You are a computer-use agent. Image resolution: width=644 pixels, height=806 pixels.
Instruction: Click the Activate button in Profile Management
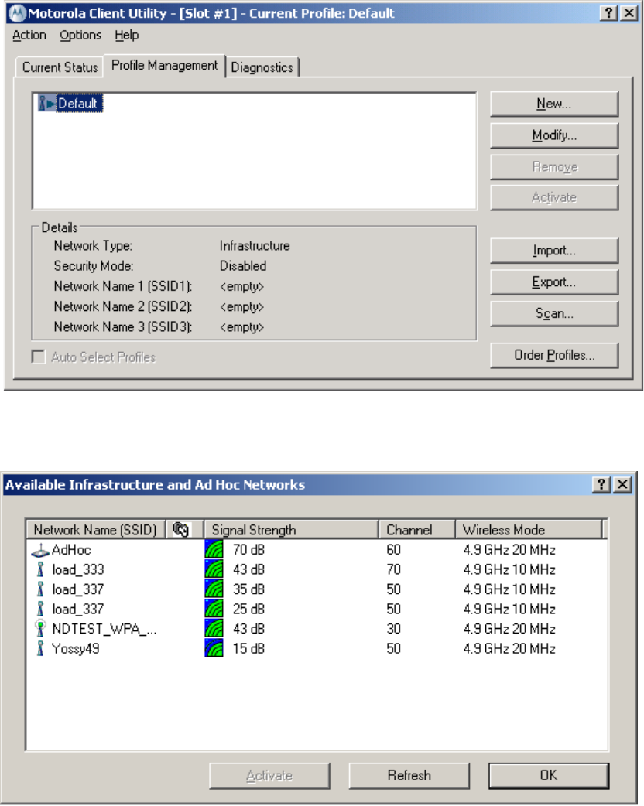point(554,197)
